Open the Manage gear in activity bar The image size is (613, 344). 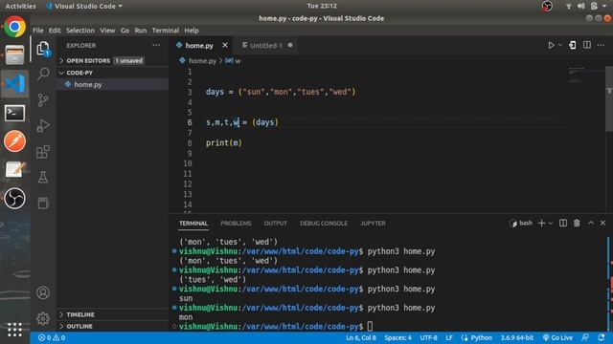(43, 318)
